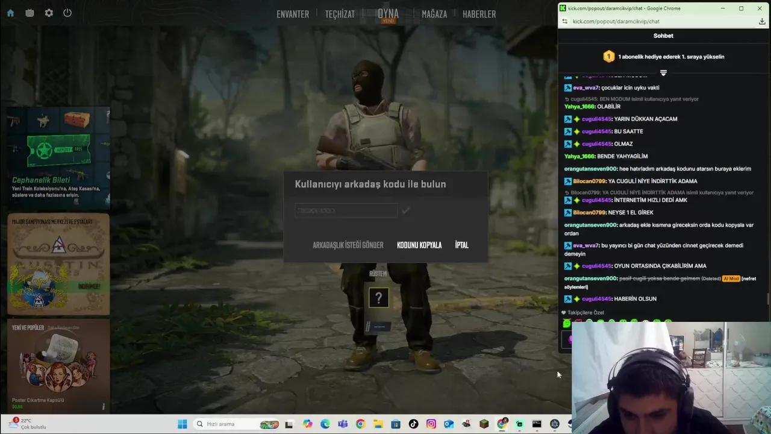Click ARKADAŞLIK İSTEĞİ GÖNDER button
The height and width of the screenshot is (434, 771).
[348, 245]
